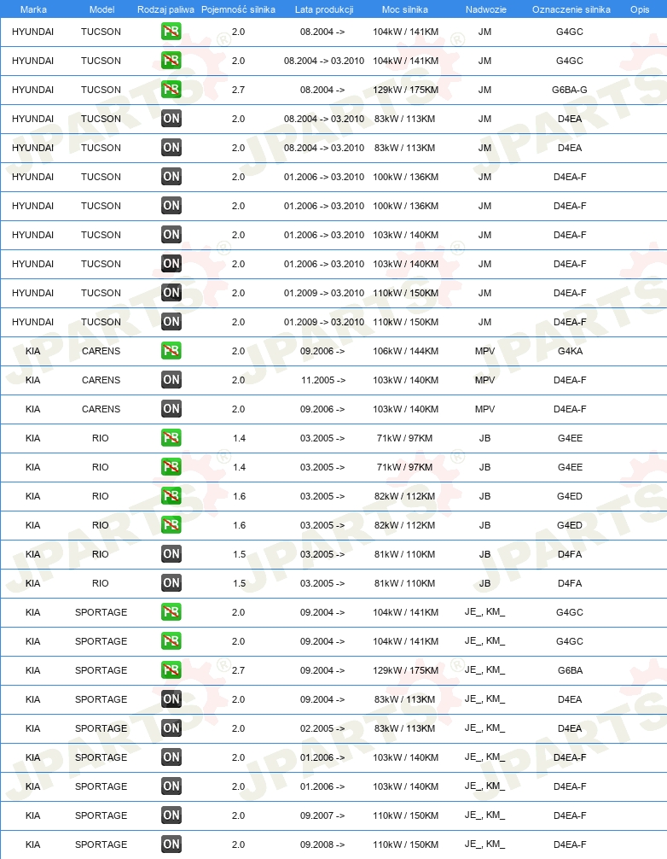The height and width of the screenshot is (859, 667).
Task: Select 129kW / 175KM in Tucson row
Action: coord(405,90)
